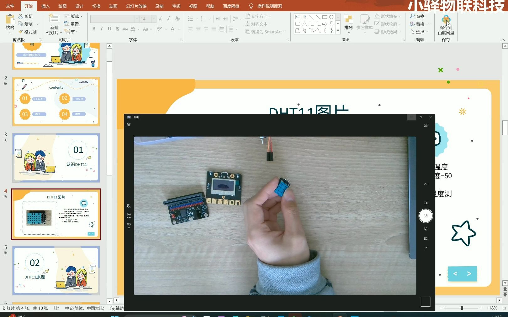Collapse the ribbon with the chevron

tap(503, 40)
